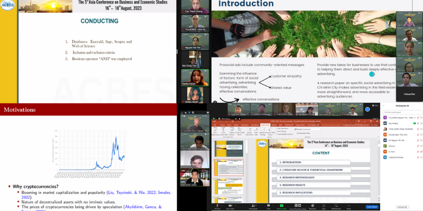Screen dimensions: 423x211
Task: Toggle the Play Narrations checkbox
Action: click(276, 128)
